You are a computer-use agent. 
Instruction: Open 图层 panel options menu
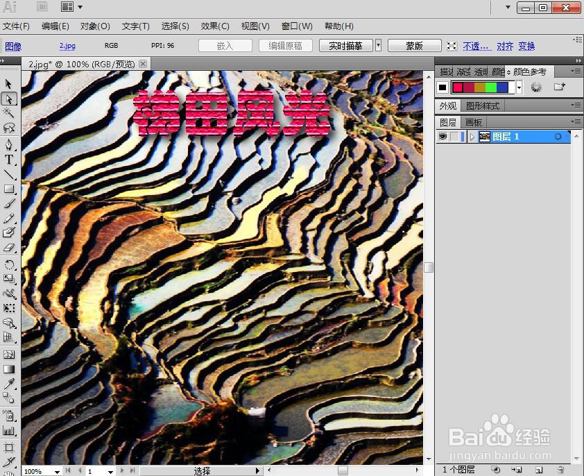[x=576, y=121]
